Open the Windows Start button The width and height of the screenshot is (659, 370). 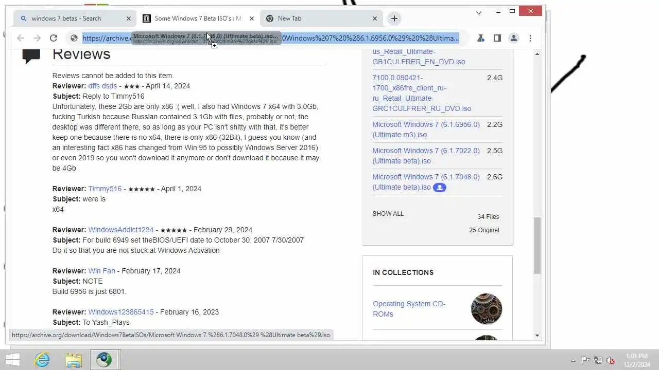(x=13, y=360)
